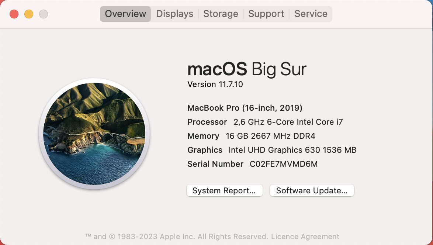Click the Software Update button
The height and width of the screenshot is (245, 433).
[312, 191]
